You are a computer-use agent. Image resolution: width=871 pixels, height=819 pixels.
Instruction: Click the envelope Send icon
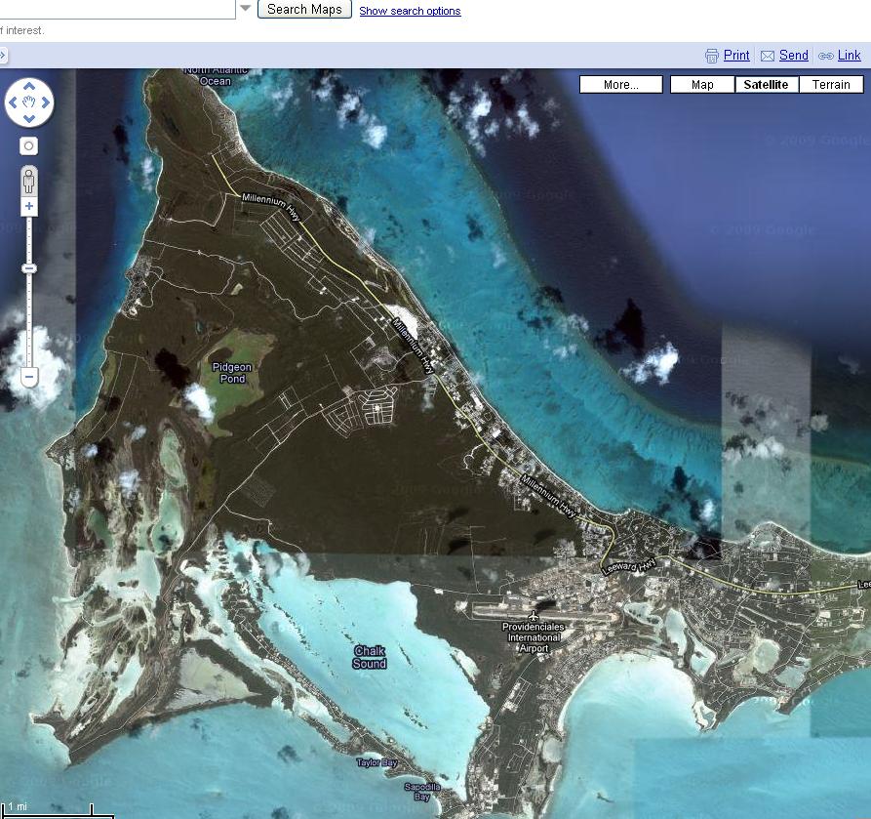point(768,56)
